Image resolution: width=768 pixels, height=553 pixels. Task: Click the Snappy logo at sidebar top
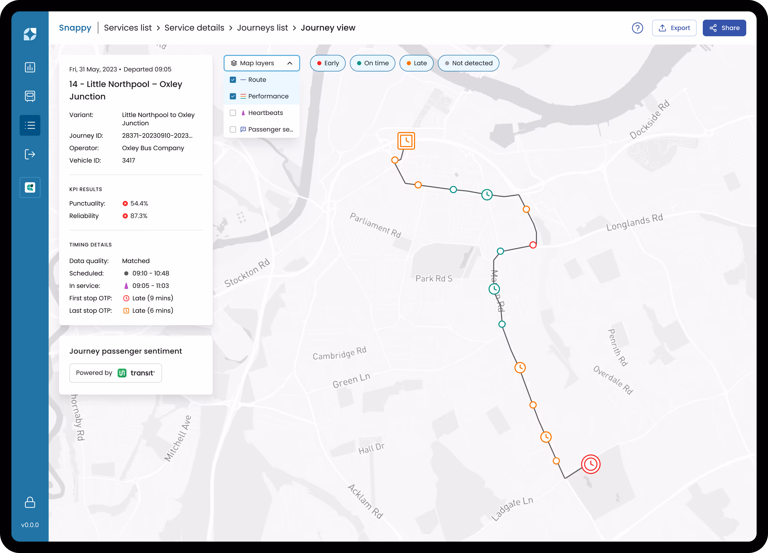(30, 34)
